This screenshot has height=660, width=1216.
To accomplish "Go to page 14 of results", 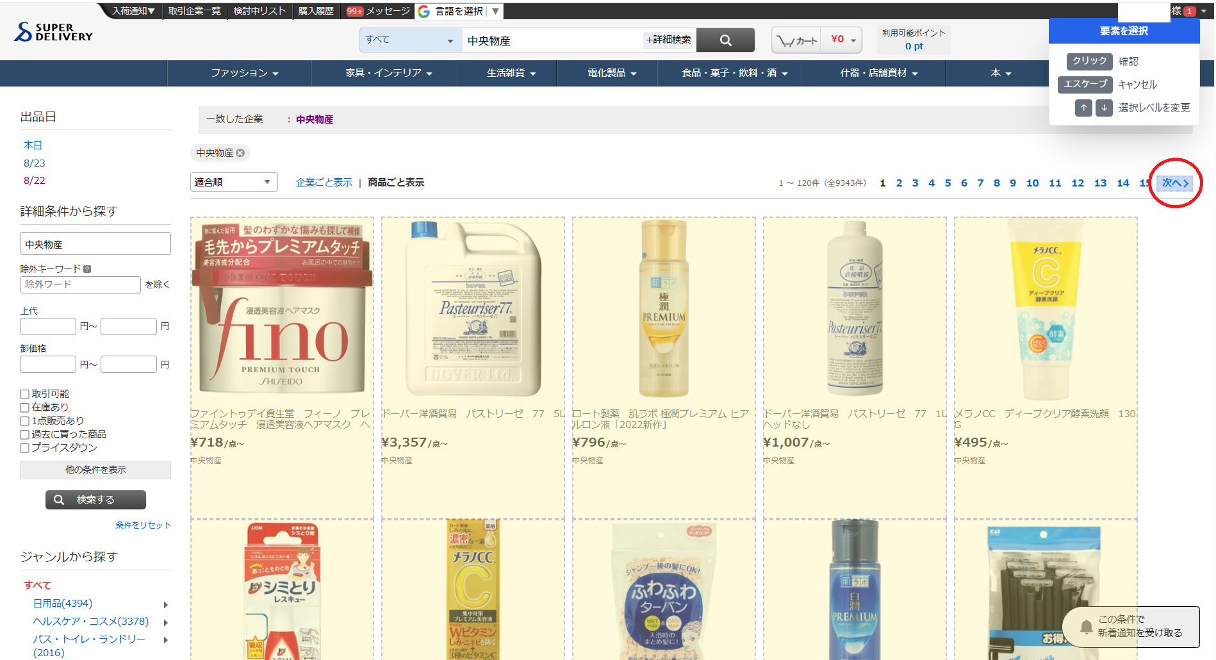I will click(1122, 183).
